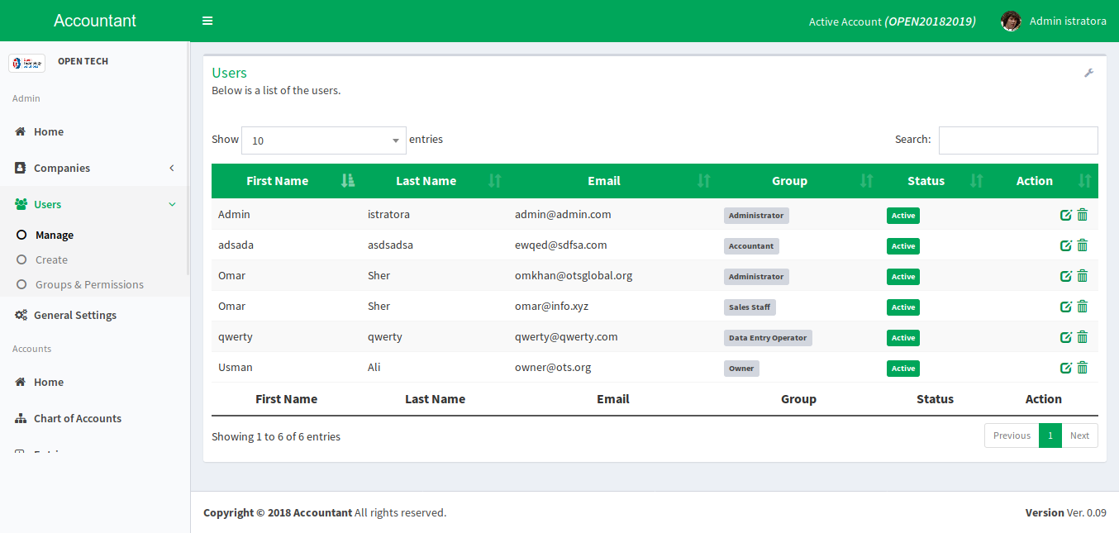
Task: Click the last name istratora cell
Action: pyautogui.click(x=388, y=214)
